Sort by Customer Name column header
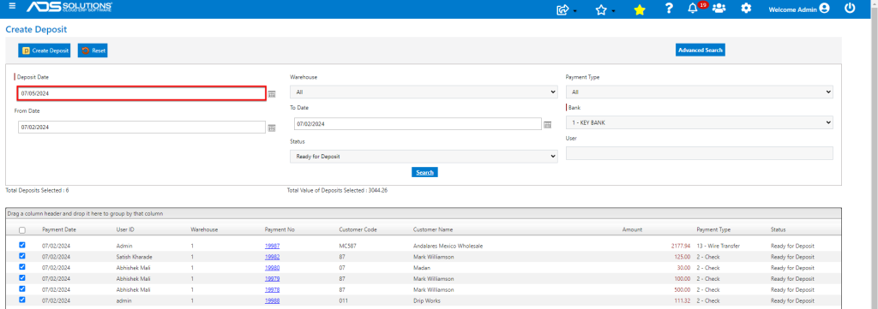The width and height of the screenshot is (878, 309). [x=433, y=229]
